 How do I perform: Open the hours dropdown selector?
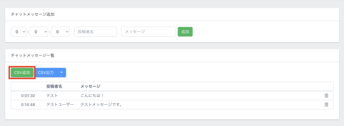(x=19, y=32)
